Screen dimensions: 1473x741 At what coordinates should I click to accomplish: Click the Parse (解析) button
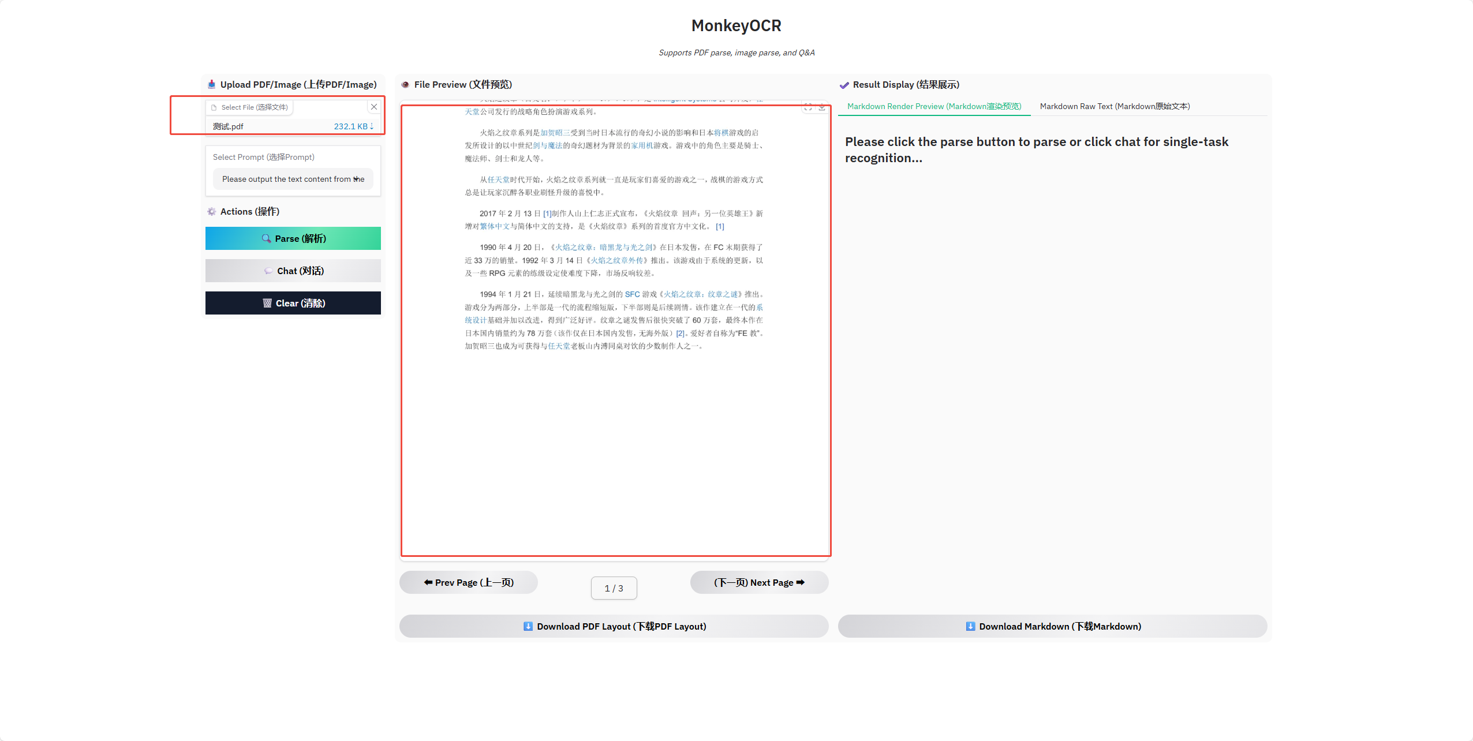click(x=293, y=238)
